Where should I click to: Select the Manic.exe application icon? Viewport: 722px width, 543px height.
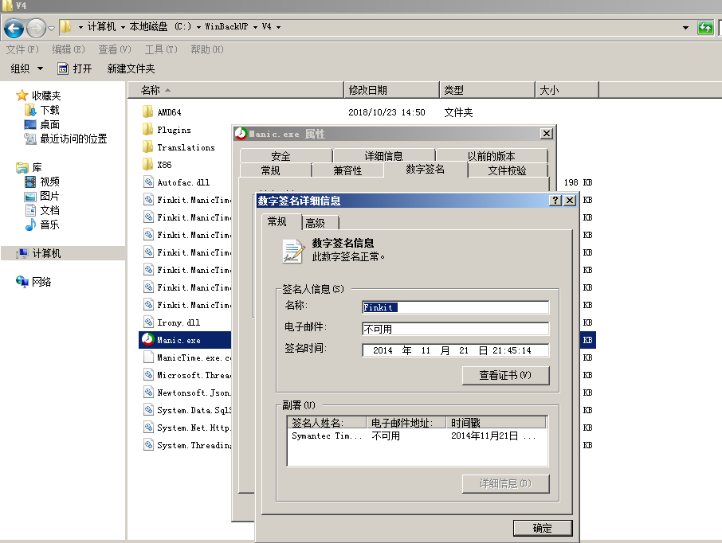pos(147,340)
